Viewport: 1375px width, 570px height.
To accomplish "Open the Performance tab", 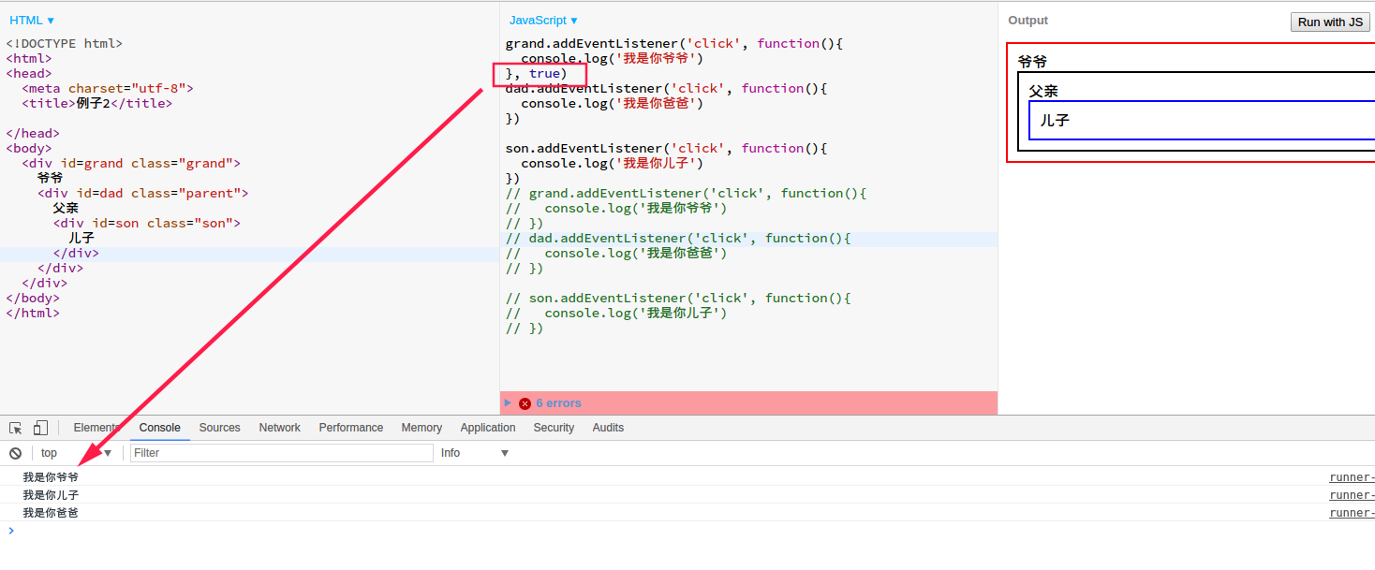I will click(x=351, y=428).
